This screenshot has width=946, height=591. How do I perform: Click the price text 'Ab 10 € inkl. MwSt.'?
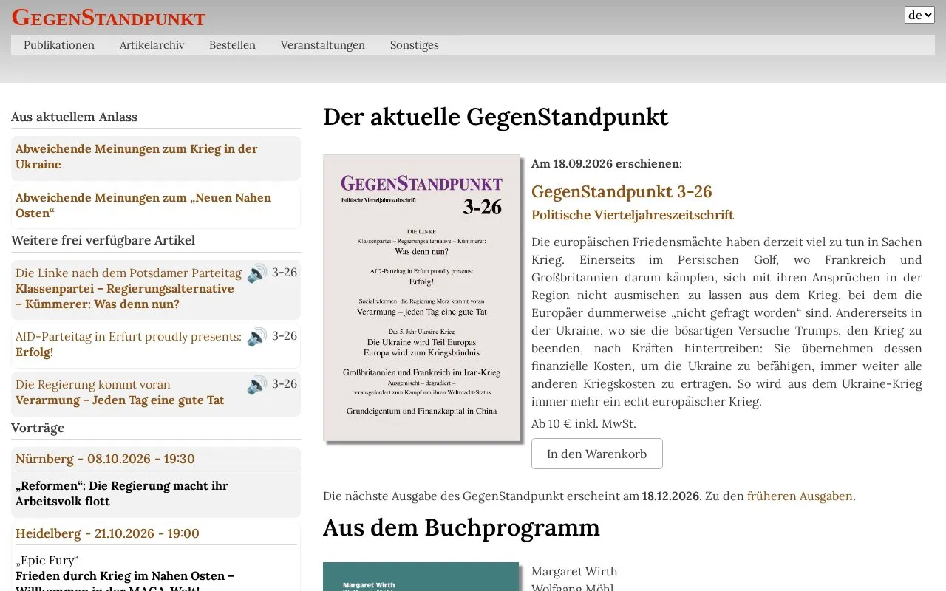point(584,424)
